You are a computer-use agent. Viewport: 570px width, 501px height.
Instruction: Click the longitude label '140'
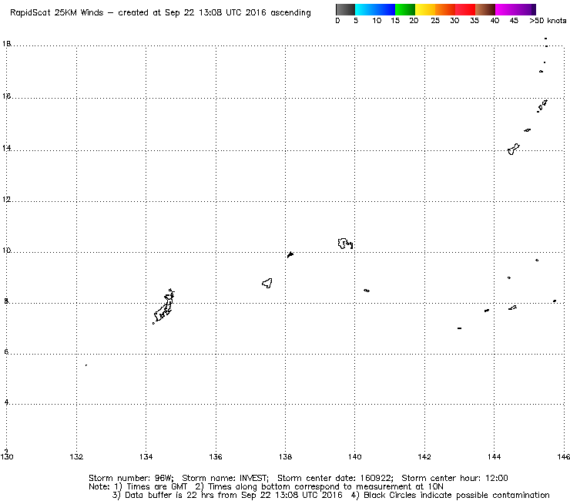click(355, 456)
